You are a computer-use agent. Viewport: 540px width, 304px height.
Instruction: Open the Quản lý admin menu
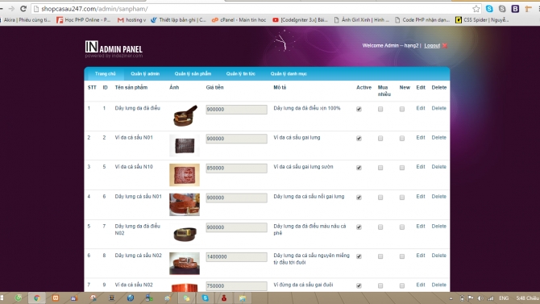[x=145, y=73]
